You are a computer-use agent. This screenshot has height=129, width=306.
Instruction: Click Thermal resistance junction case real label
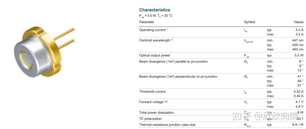[x=167, y=125]
